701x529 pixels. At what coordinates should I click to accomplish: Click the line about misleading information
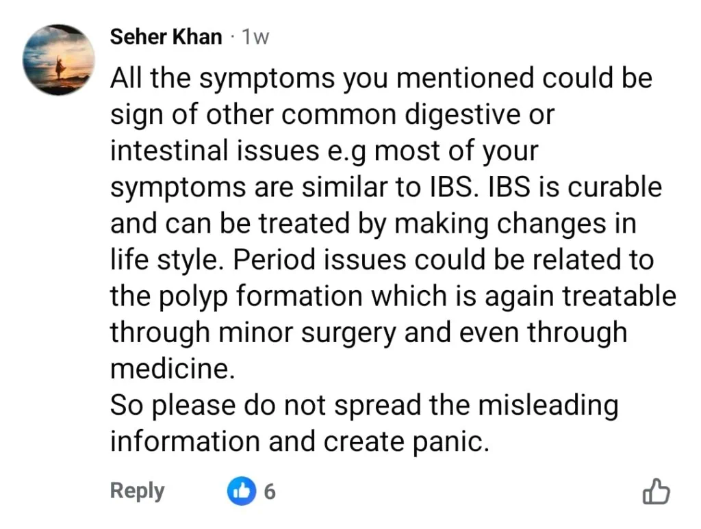pyautogui.click(x=363, y=405)
